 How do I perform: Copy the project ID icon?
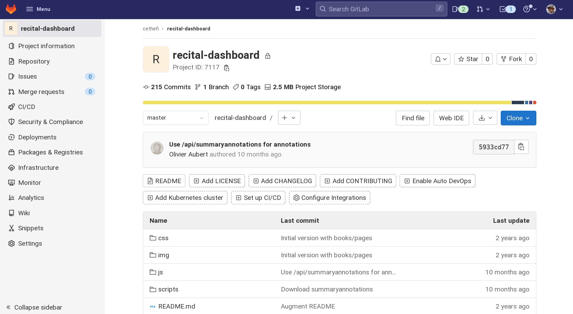coord(226,68)
